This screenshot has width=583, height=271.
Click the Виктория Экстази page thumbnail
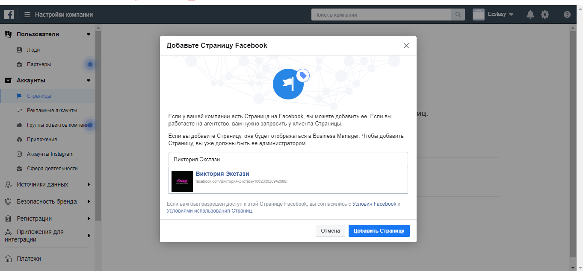click(x=182, y=181)
